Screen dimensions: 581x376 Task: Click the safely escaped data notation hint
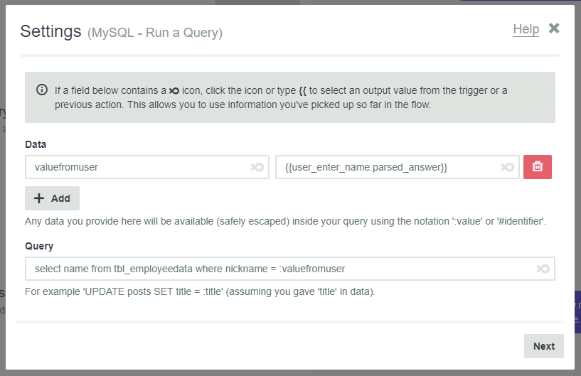[x=285, y=221]
